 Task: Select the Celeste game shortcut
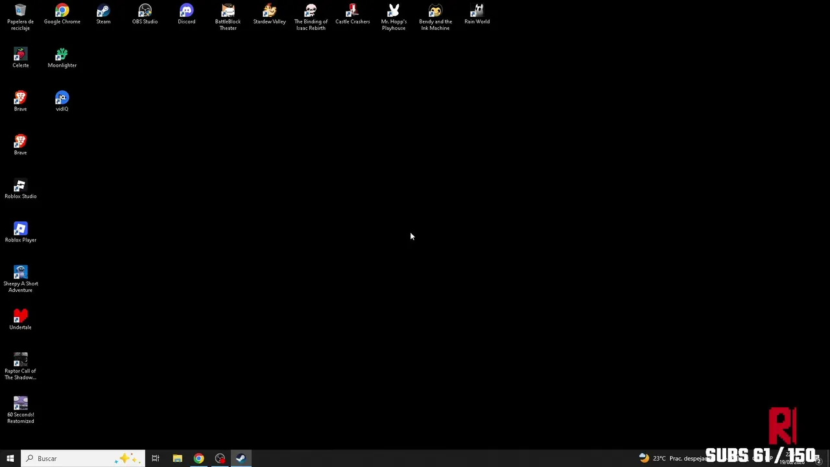coord(20,58)
